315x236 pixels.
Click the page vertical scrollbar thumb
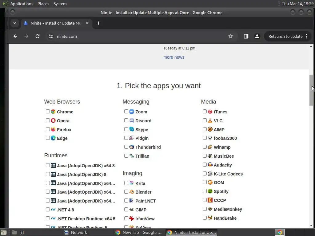pyautogui.click(x=311, y=90)
